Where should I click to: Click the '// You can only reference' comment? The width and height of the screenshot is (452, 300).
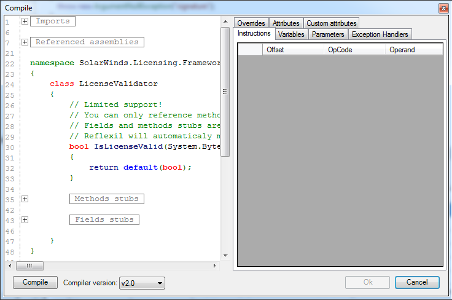(144, 115)
